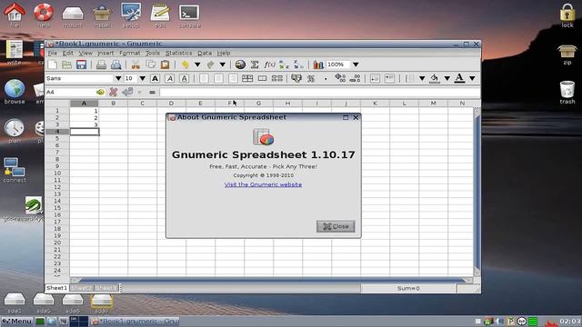The width and height of the screenshot is (582, 327).
Task: Save the workbook with floppy icon
Action: (x=81, y=64)
